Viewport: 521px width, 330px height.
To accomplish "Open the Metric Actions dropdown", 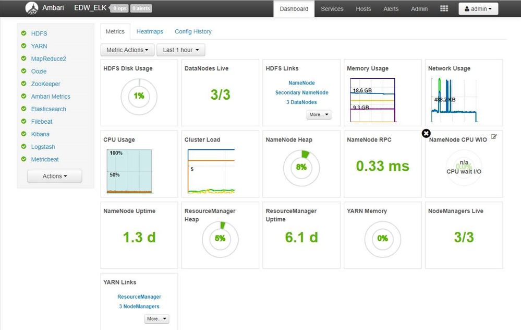I will coord(127,50).
